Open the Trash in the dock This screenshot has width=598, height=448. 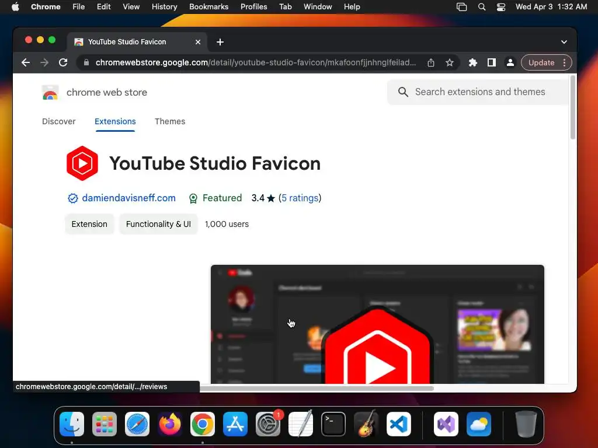click(x=526, y=424)
